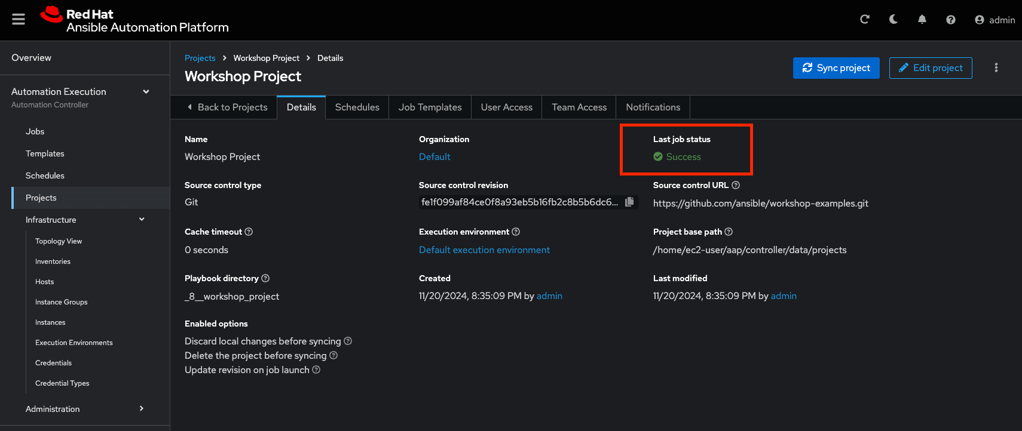Open the Default execution environment link
The height and width of the screenshot is (431, 1022).
click(484, 250)
